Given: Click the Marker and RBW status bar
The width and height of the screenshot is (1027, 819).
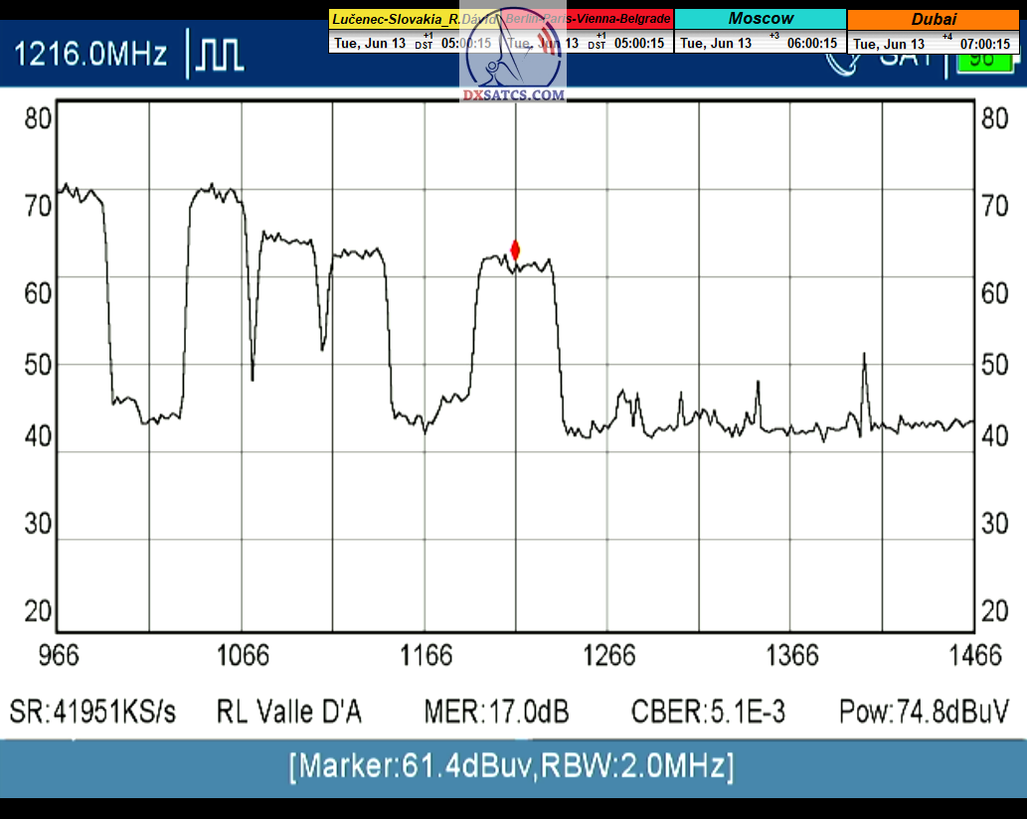Looking at the screenshot, I should 512,766.
